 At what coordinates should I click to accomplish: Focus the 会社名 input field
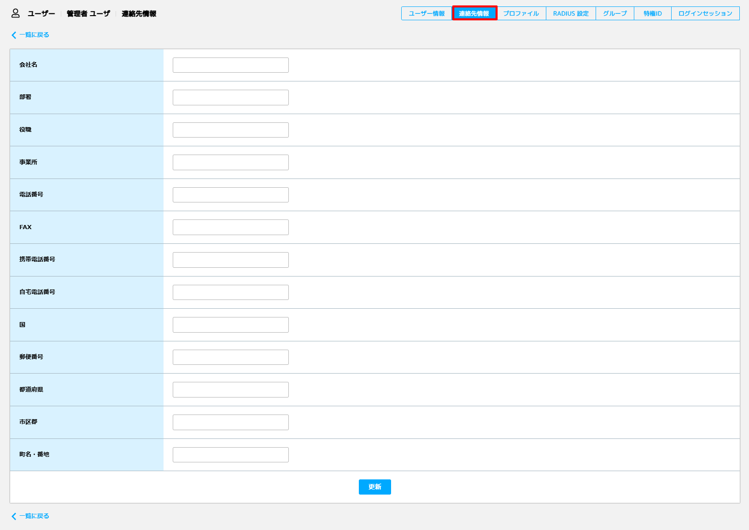click(231, 65)
